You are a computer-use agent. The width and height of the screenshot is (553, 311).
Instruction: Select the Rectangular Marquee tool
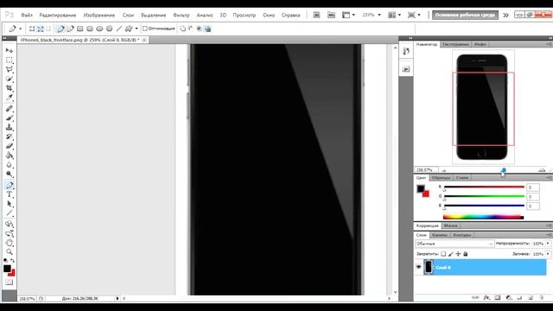click(10, 60)
